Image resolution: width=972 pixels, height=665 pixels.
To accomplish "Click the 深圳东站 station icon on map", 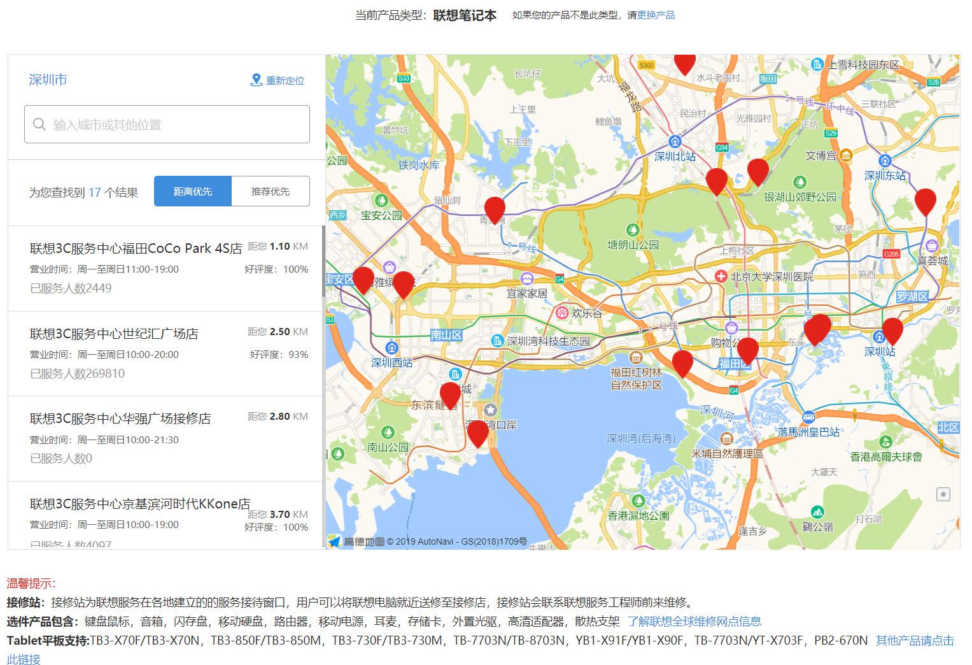I will point(885,161).
